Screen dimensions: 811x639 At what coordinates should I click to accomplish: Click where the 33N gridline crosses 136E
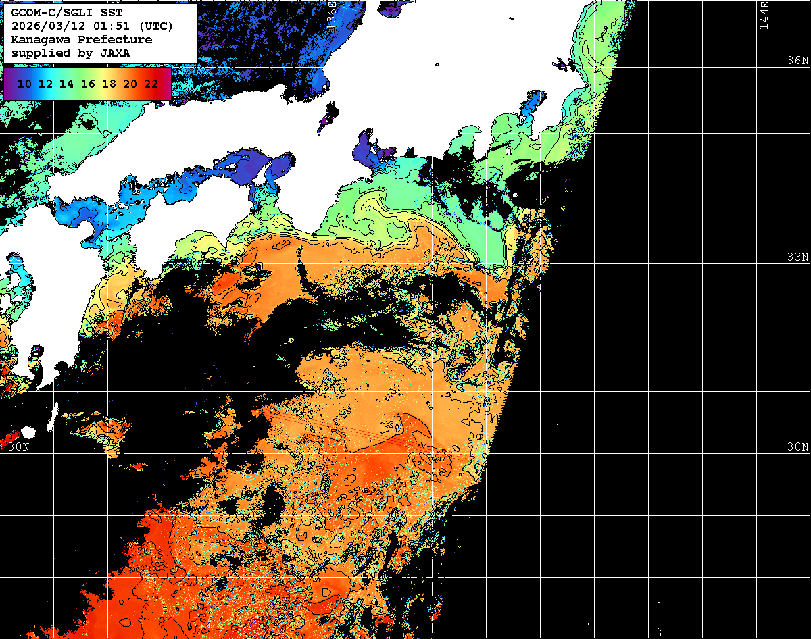point(324,264)
